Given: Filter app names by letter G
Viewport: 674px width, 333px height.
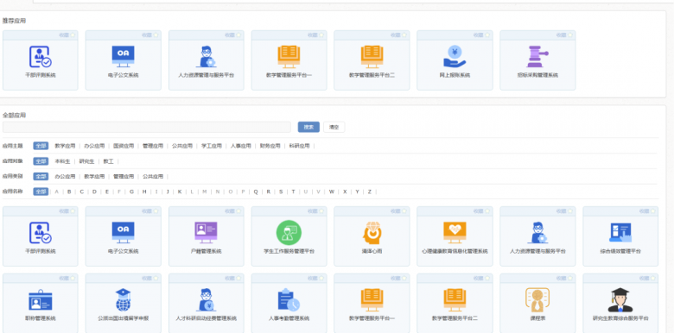Looking at the screenshot, I should [132, 192].
